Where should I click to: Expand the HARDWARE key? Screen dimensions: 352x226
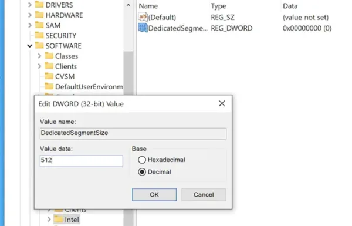30,15
